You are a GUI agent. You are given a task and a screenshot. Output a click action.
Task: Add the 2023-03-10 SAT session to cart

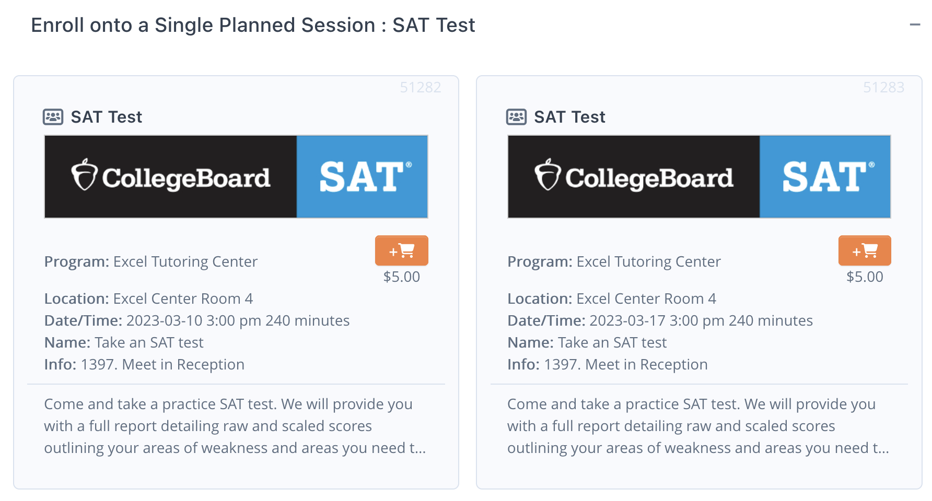(x=401, y=250)
